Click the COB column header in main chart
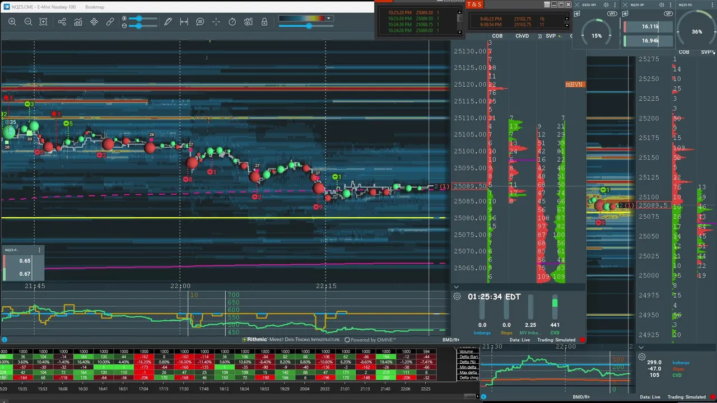The width and height of the screenshot is (717, 403). coord(497,36)
